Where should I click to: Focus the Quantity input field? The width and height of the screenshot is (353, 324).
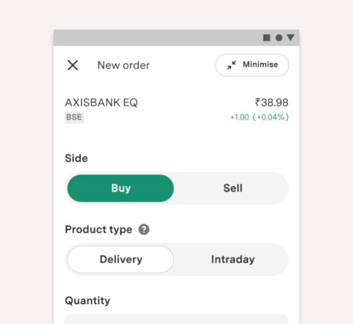[x=176, y=319]
